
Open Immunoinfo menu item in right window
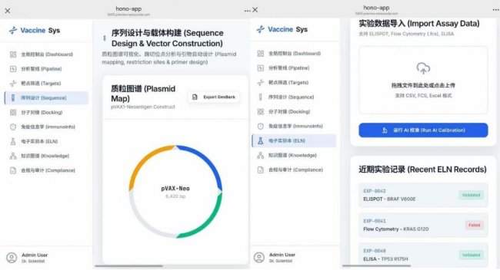coord(294,126)
